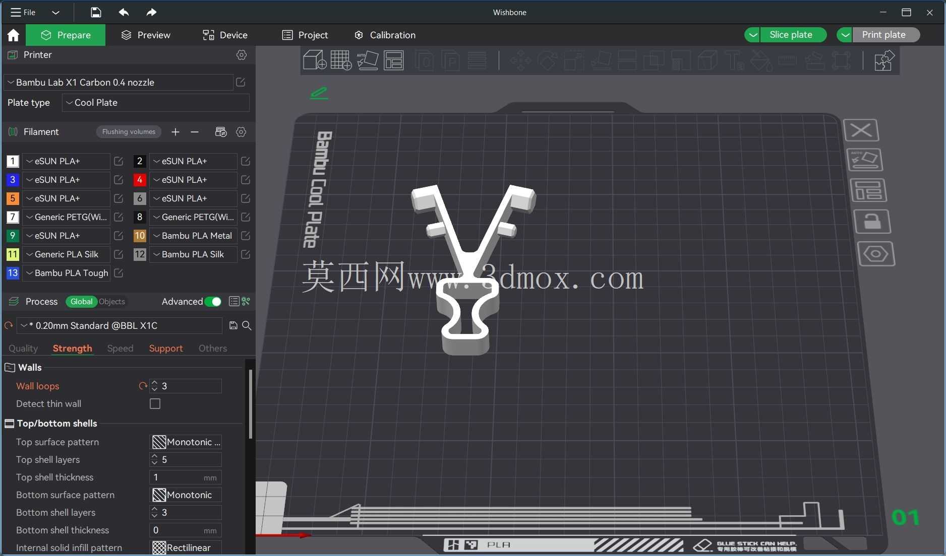Open the Plate type Cool Plate dropdown

(x=156, y=103)
